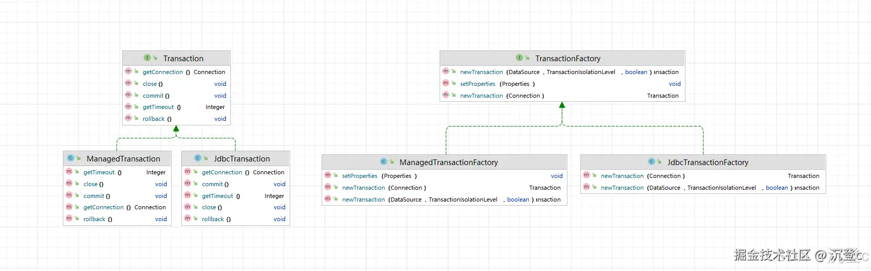Image resolution: width=871 pixels, height=271 pixels.
Task: Click close method name in JdbcTransaction box
Action: coord(209,207)
